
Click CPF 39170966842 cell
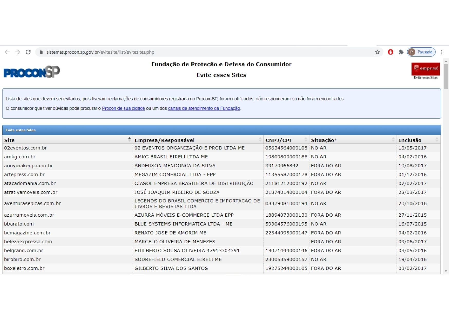tap(286, 166)
